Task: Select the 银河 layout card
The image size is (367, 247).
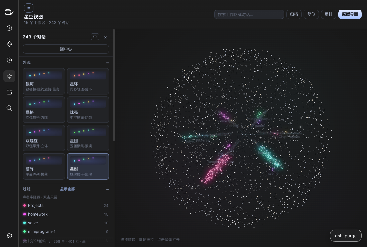Action: (x=44, y=81)
